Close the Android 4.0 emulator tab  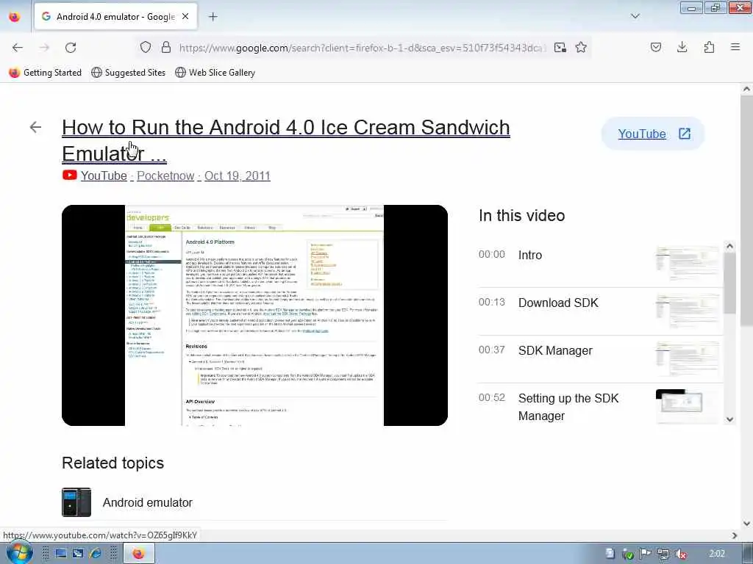185,16
